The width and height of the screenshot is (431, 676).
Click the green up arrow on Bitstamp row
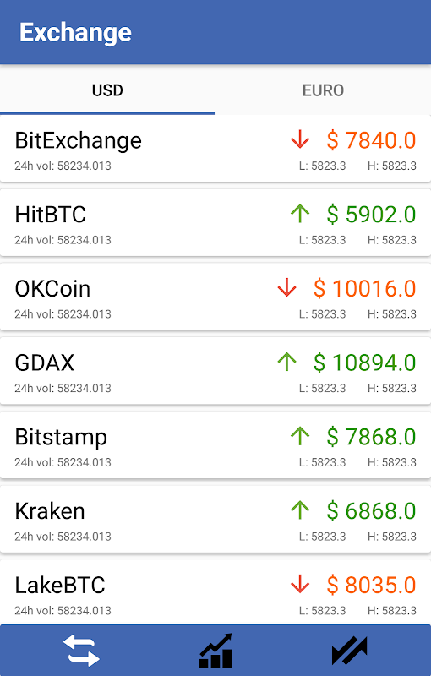click(300, 436)
